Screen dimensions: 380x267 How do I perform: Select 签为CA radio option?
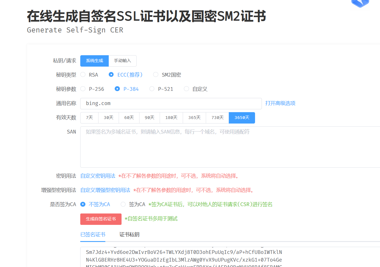tap(133, 204)
